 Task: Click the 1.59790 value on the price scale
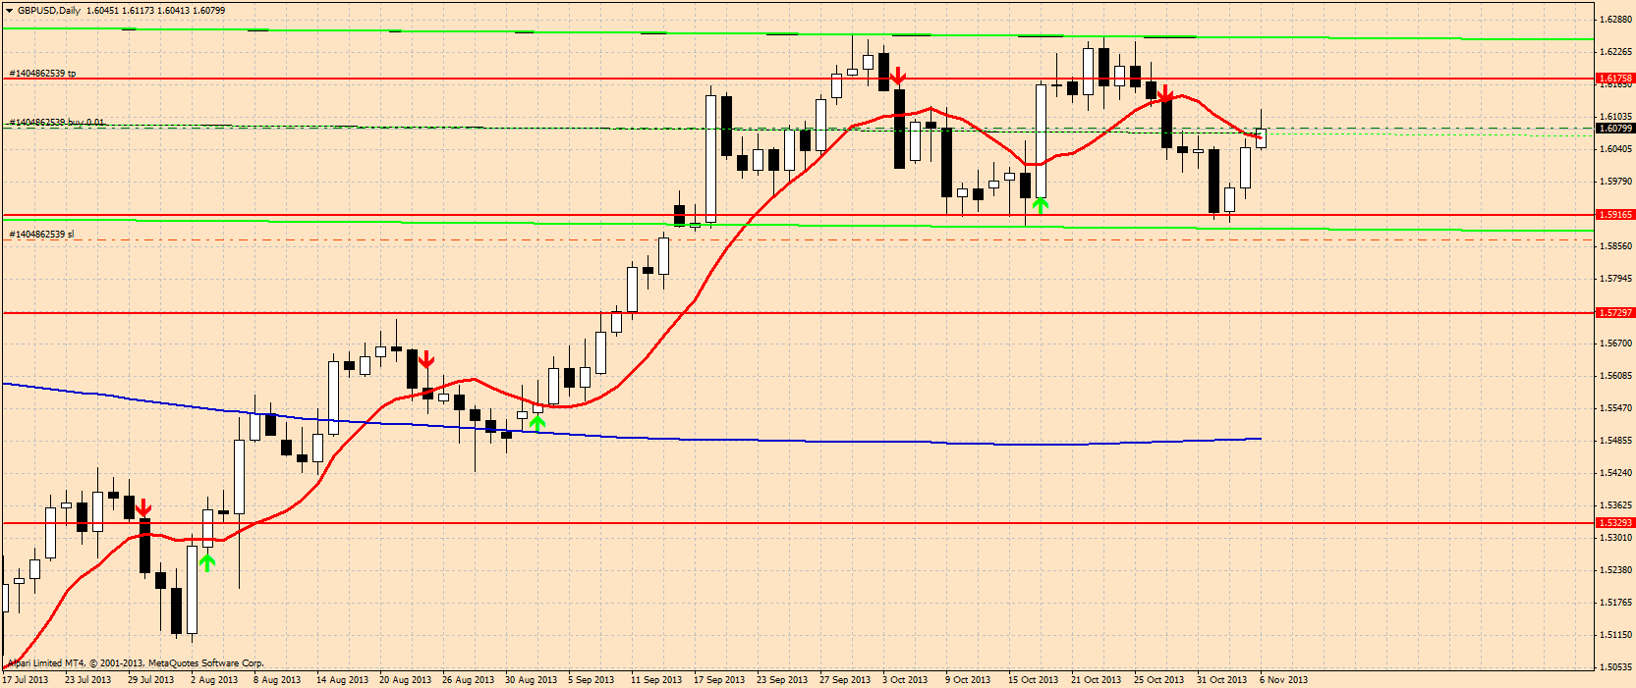pyautogui.click(x=1616, y=182)
